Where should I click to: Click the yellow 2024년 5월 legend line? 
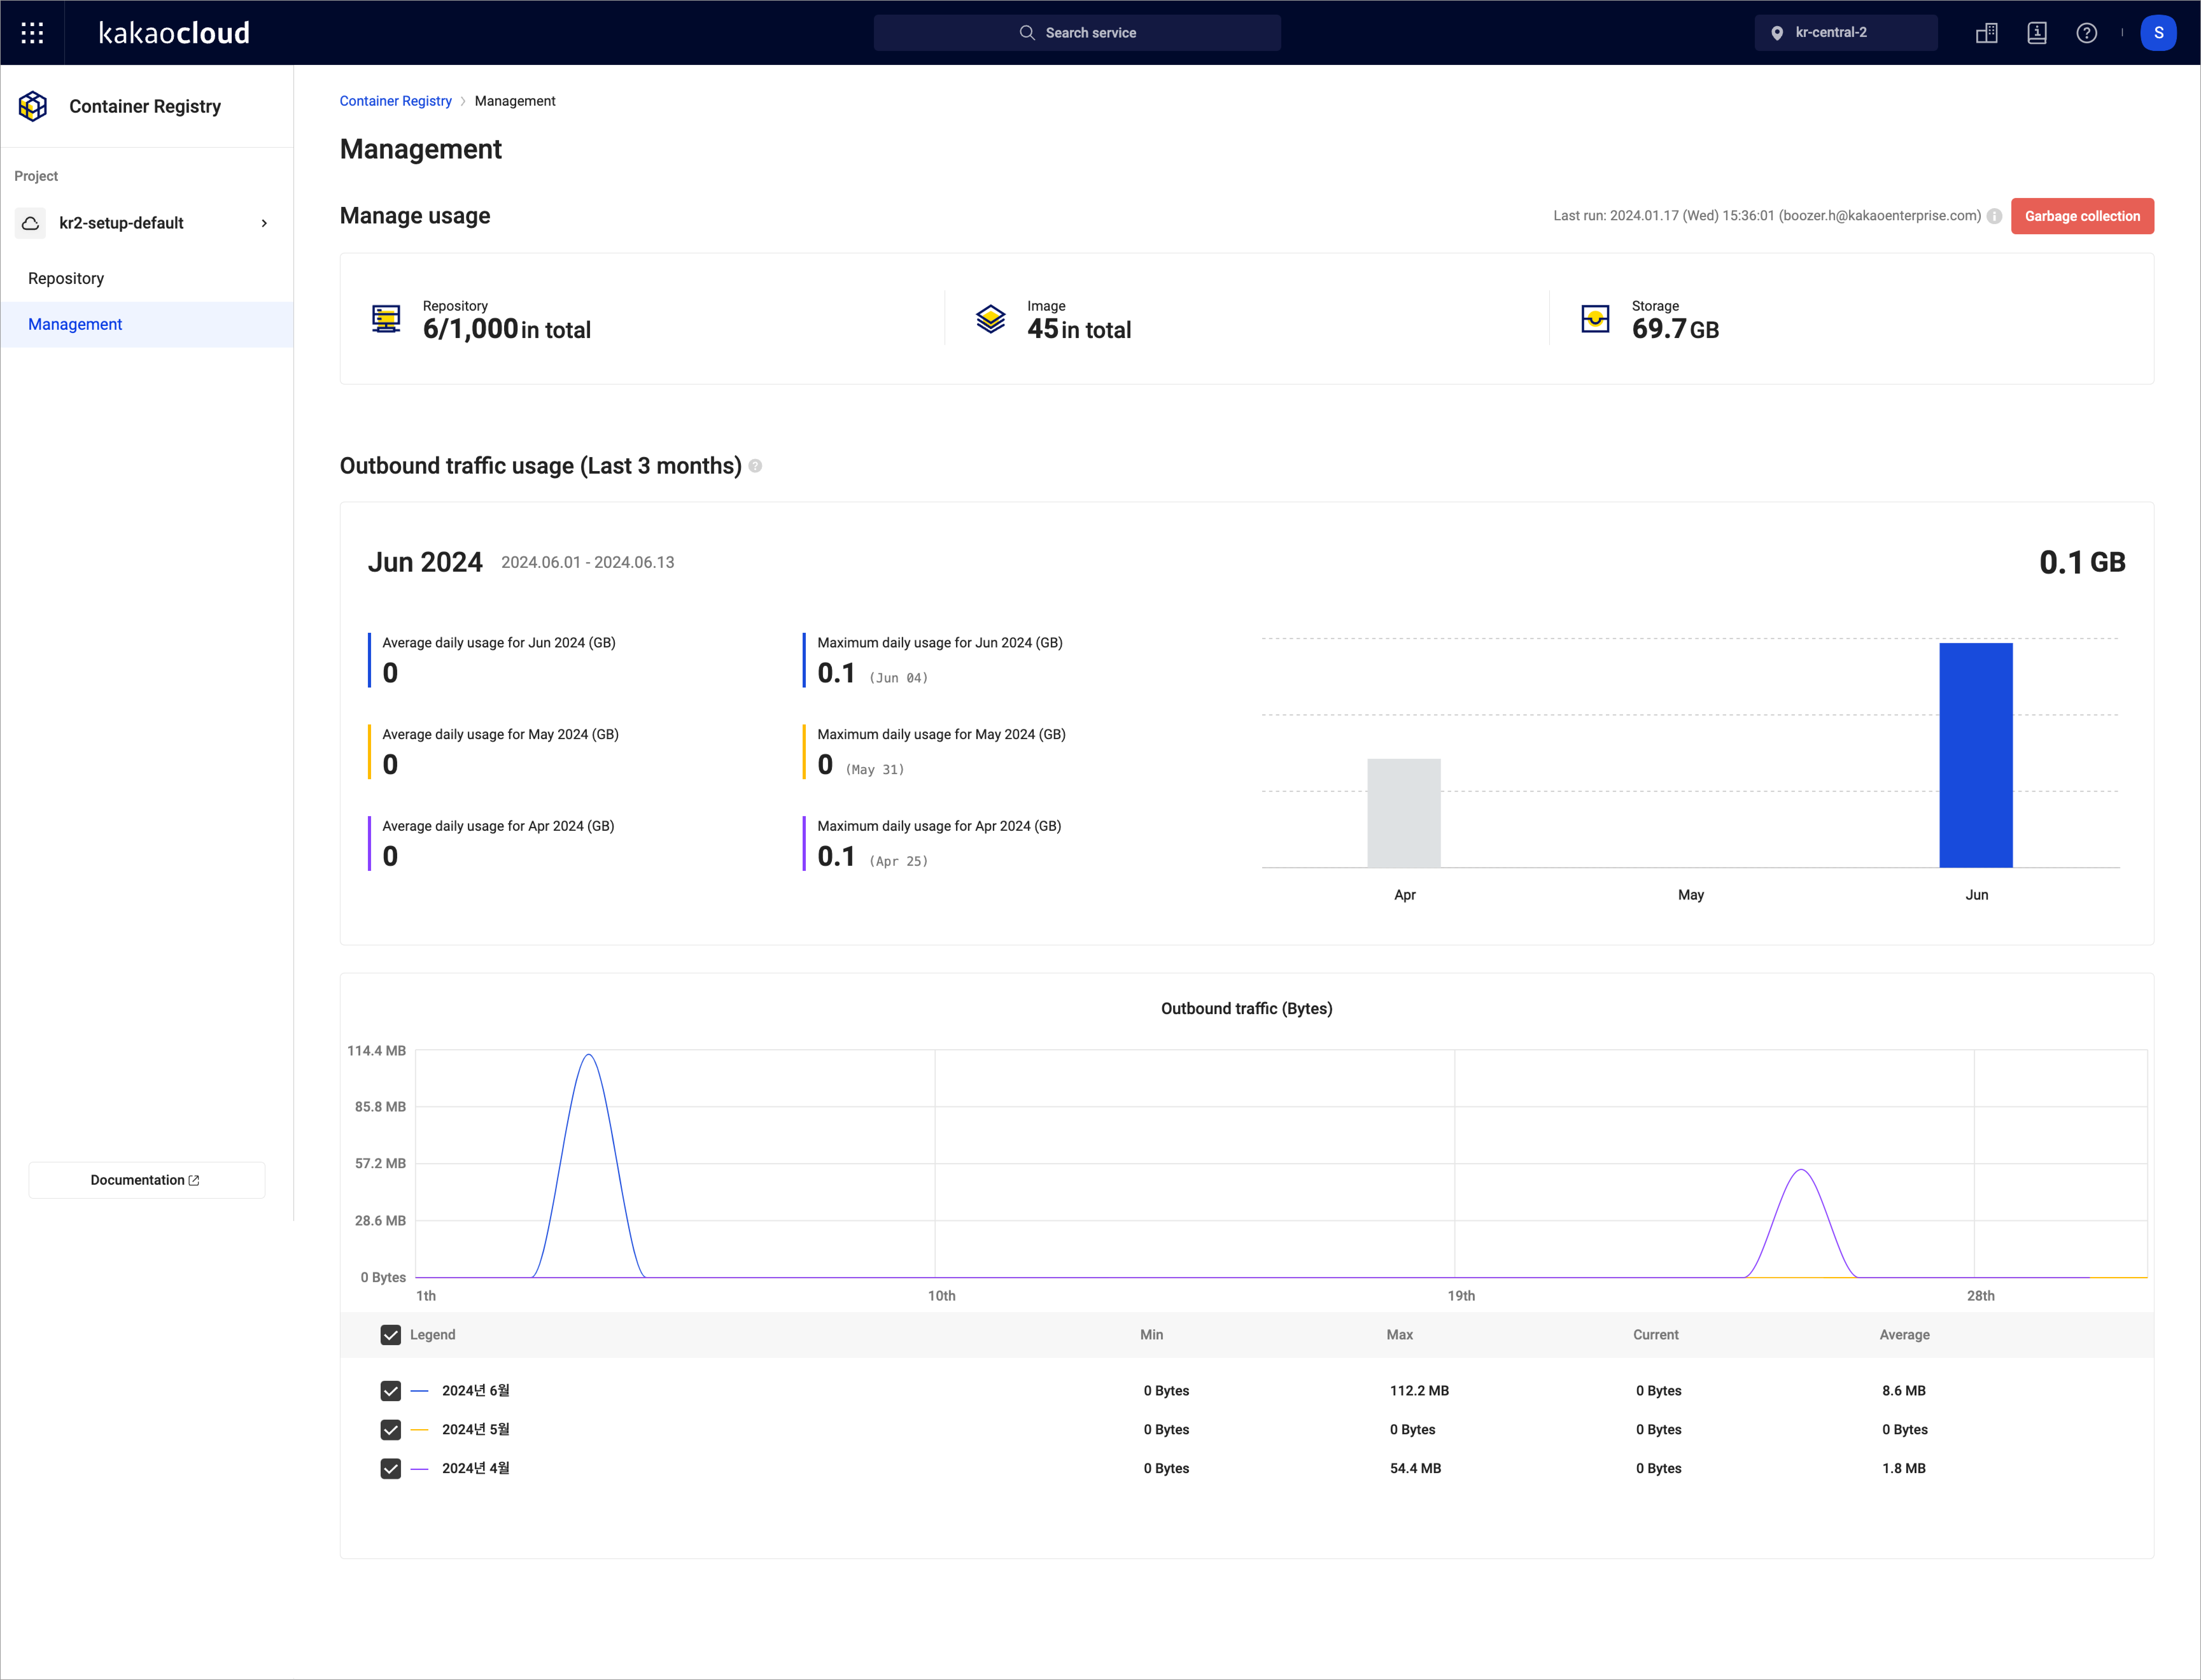(420, 1430)
